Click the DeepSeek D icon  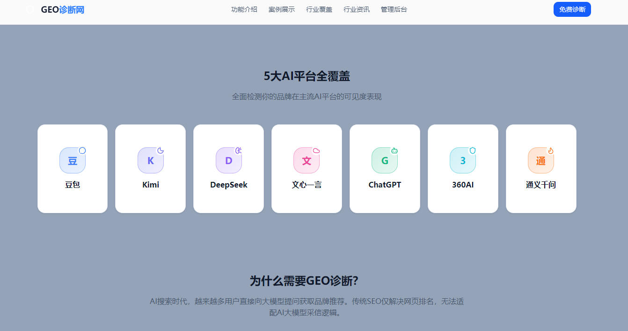(x=229, y=160)
